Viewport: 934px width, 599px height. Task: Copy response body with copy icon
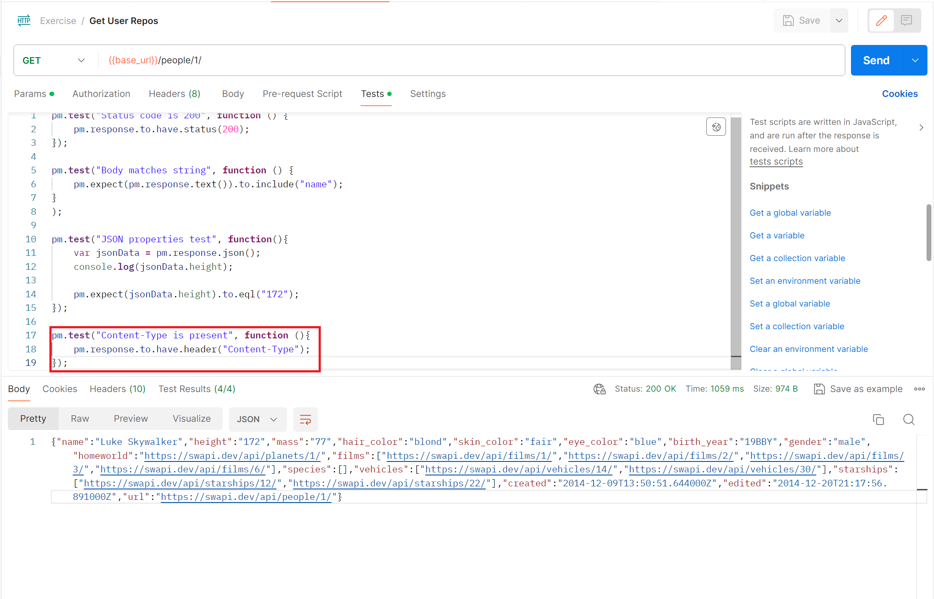tap(878, 420)
